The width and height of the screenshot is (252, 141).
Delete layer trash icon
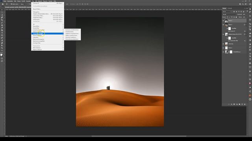(245, 104)
